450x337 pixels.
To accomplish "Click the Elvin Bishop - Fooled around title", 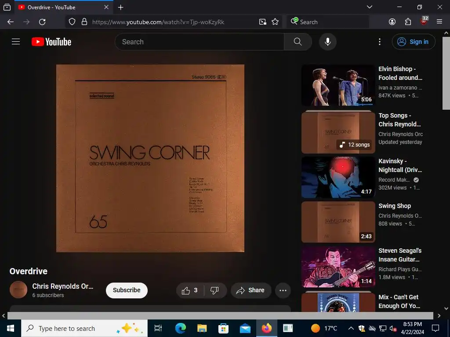I will [400, 73].
